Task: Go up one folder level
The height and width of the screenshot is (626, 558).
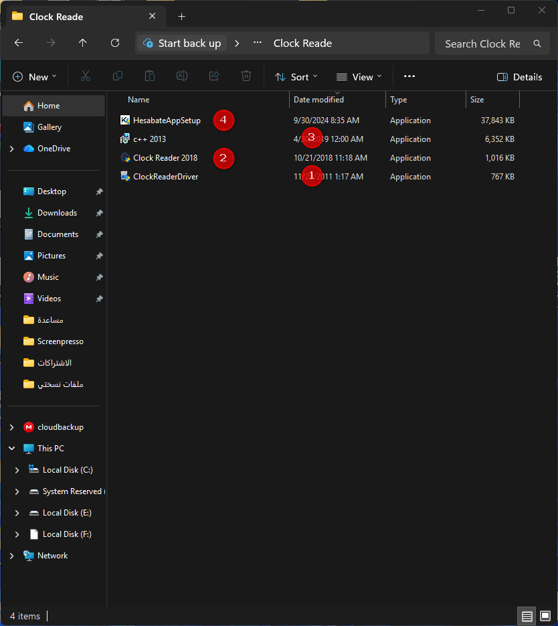Action: (82, 43)
